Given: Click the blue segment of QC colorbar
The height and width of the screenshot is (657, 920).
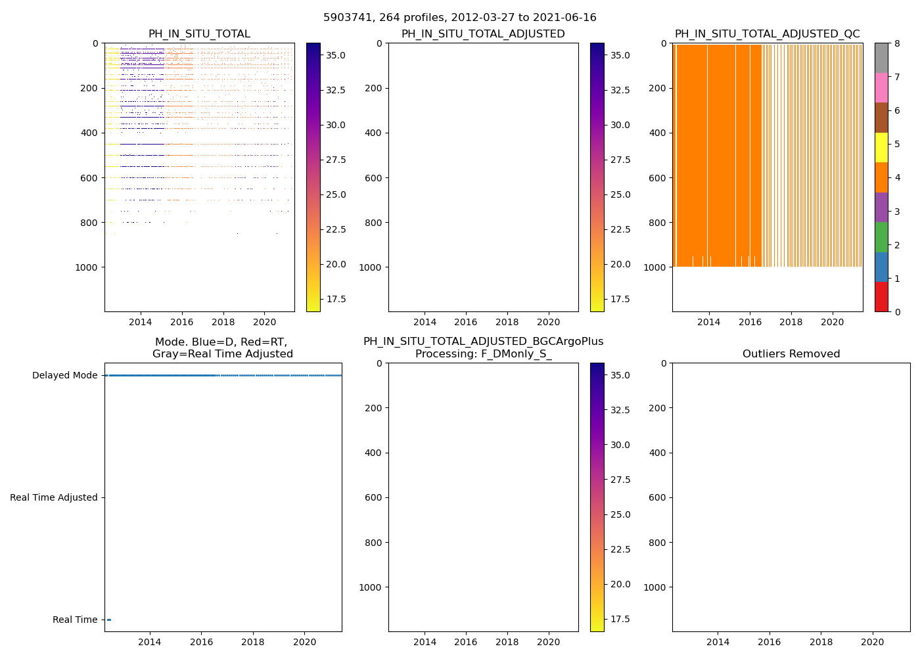Looking at the screenshot, I should (x=881, y=267).
